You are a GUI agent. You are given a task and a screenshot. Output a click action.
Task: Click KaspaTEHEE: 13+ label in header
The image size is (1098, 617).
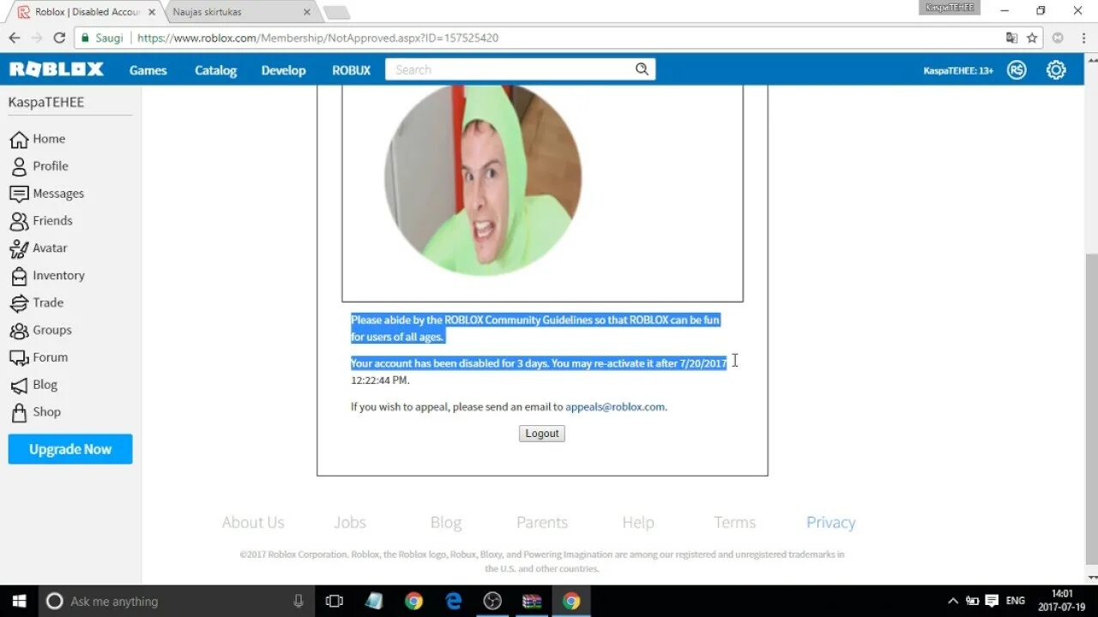958,70
